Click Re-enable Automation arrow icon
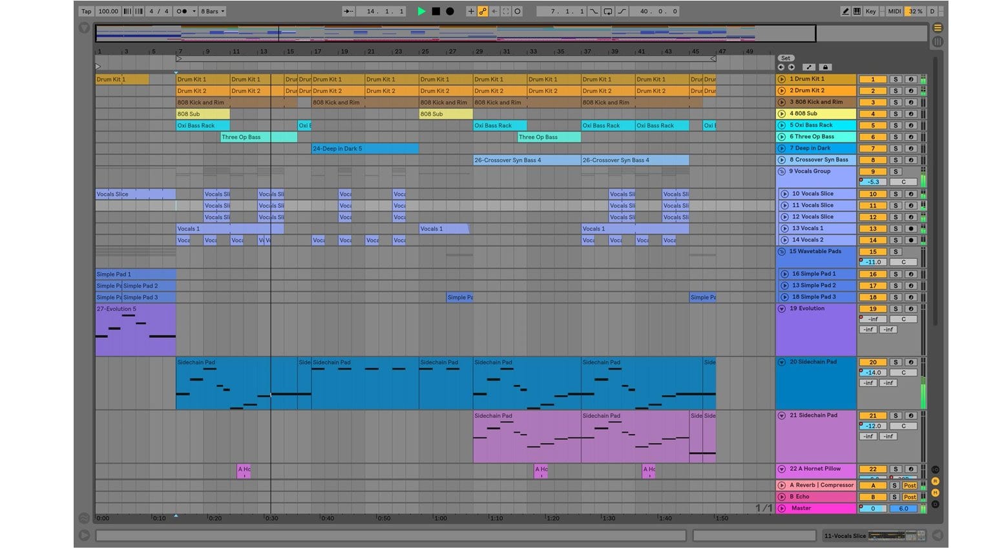Image resolution: width=995 pixels, height=549 pixels. pyautogui.click(x=494, y=11)
